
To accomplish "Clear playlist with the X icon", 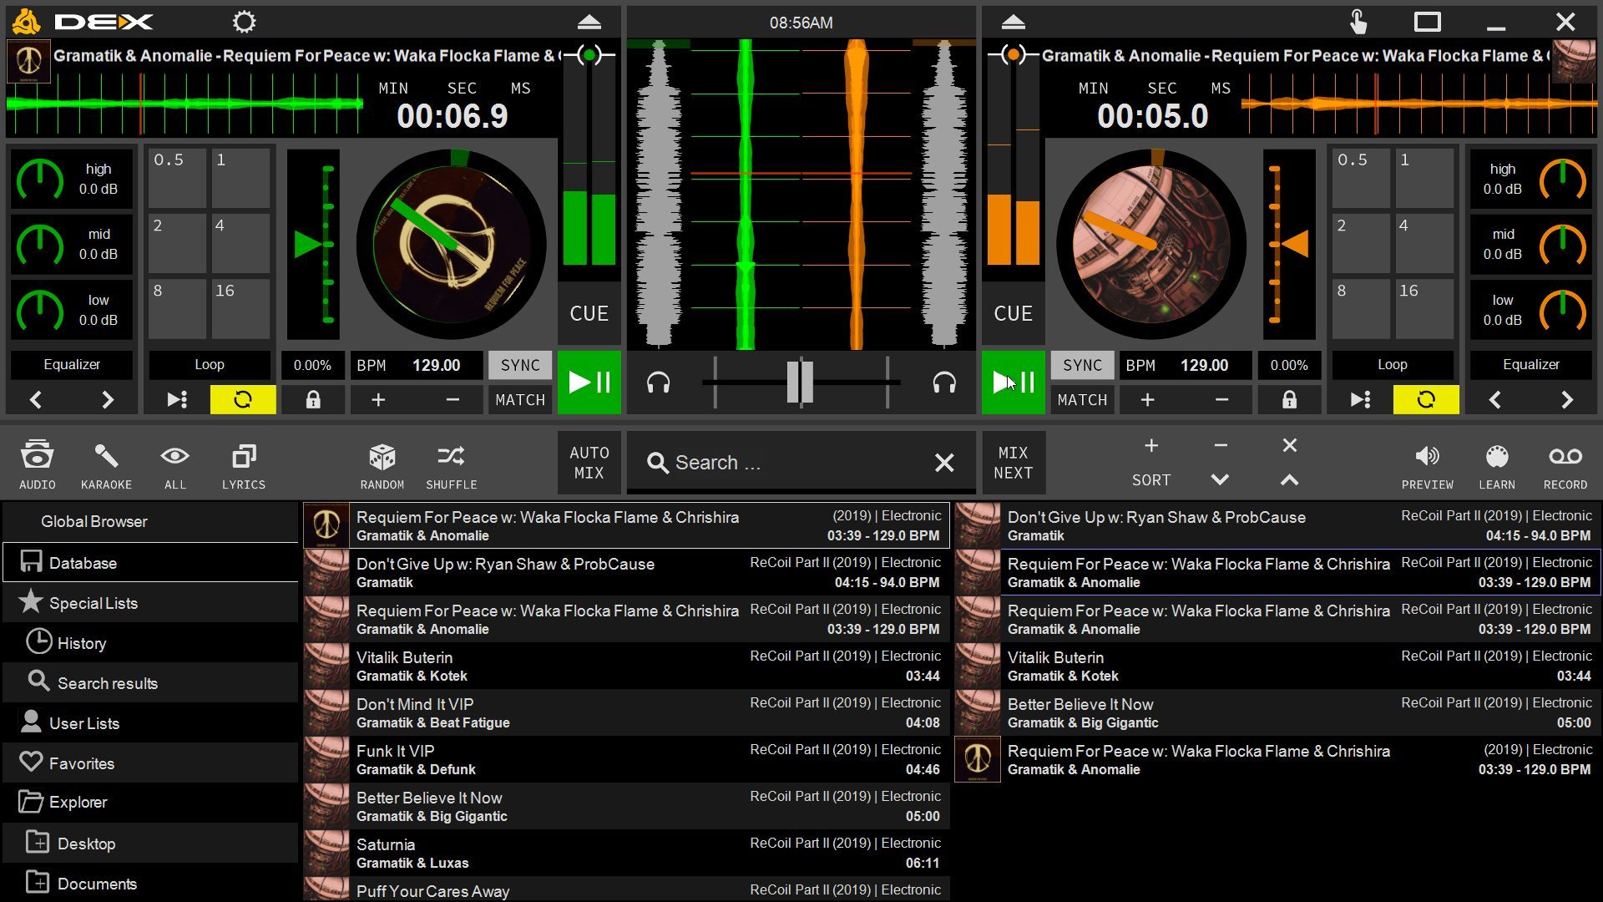I will [1290, 446].
